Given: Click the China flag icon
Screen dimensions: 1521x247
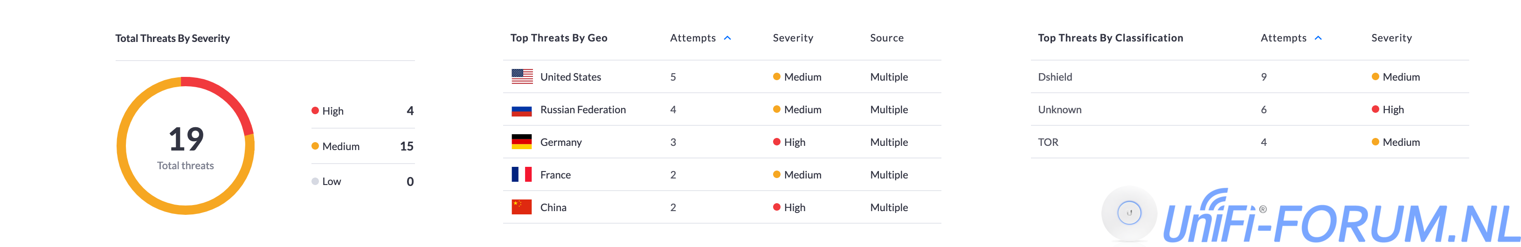Looking at the screenshot, I should click(x=522, y=207).
